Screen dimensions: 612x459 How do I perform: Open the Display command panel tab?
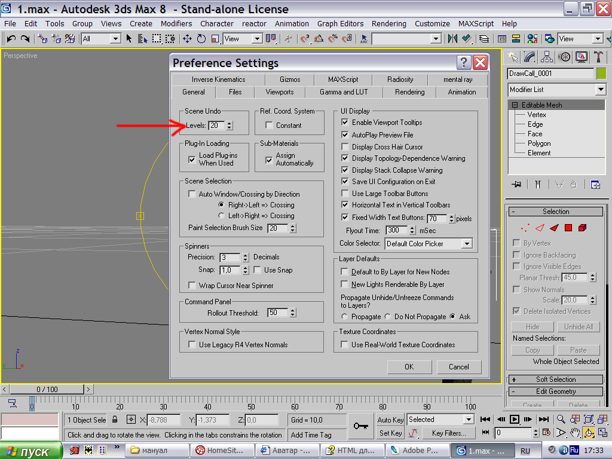pyautogui.click(x=582, y=57)
